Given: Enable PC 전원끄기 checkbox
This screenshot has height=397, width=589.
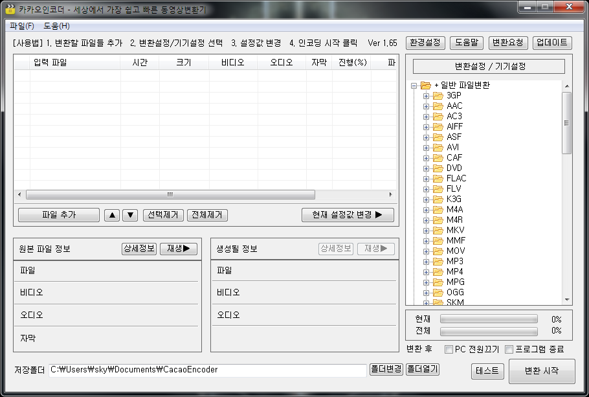Looking at the screenshot, I should pyautogui.click(x=449, y=350).
